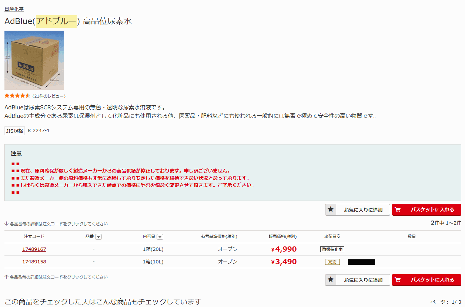Open order code 17489167
465x307 pixels.
(x=34, y=249)
